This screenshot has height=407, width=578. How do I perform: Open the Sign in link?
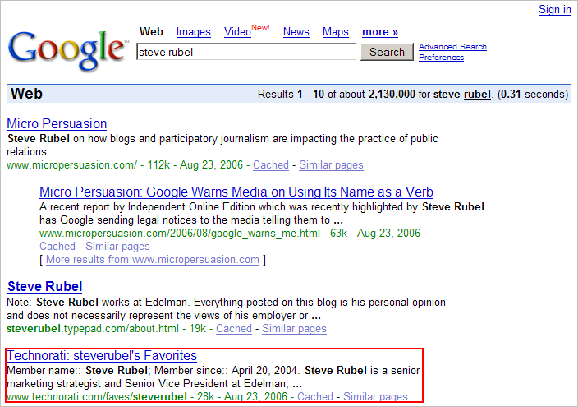tap(555, 10)
